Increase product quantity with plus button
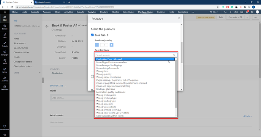 [112, 45]
